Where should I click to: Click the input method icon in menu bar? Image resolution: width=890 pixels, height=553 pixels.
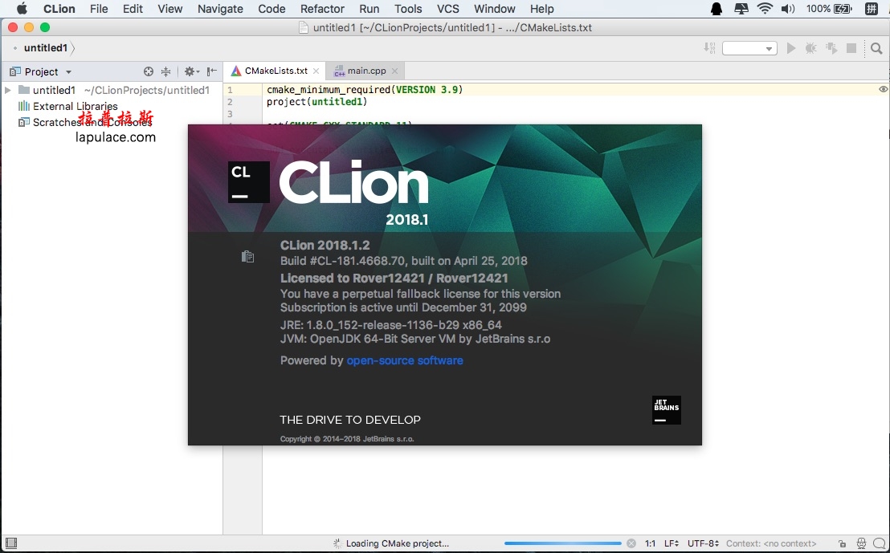click(x=872, y=9)
